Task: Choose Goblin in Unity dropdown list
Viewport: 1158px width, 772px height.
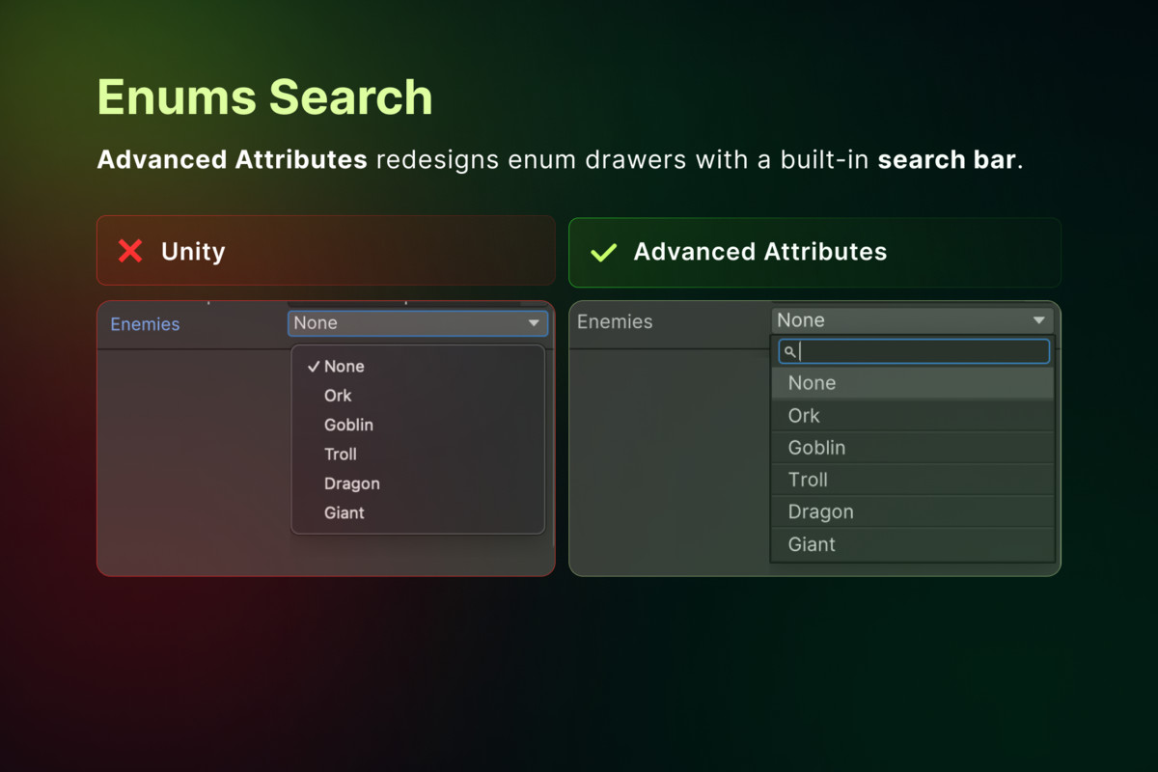Action: pyautogui.click(x=348, y=425)
